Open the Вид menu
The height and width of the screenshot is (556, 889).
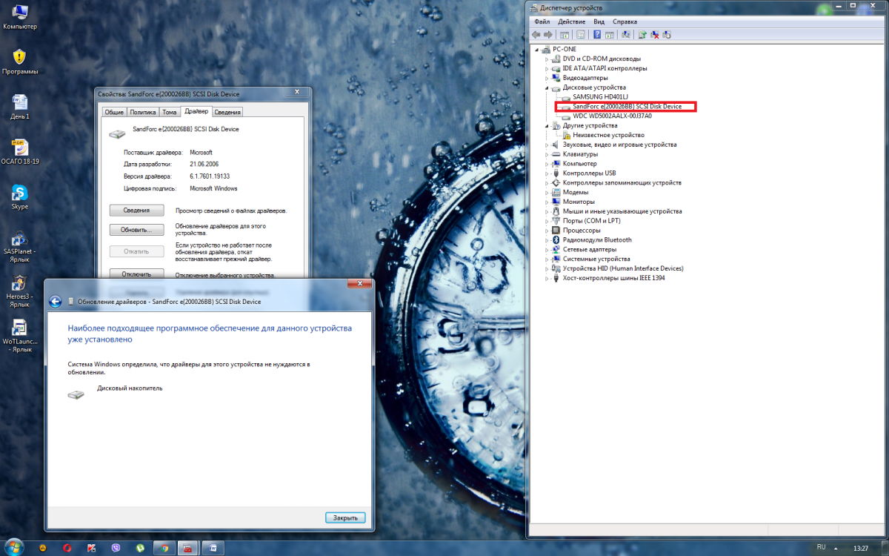point(599,21)
